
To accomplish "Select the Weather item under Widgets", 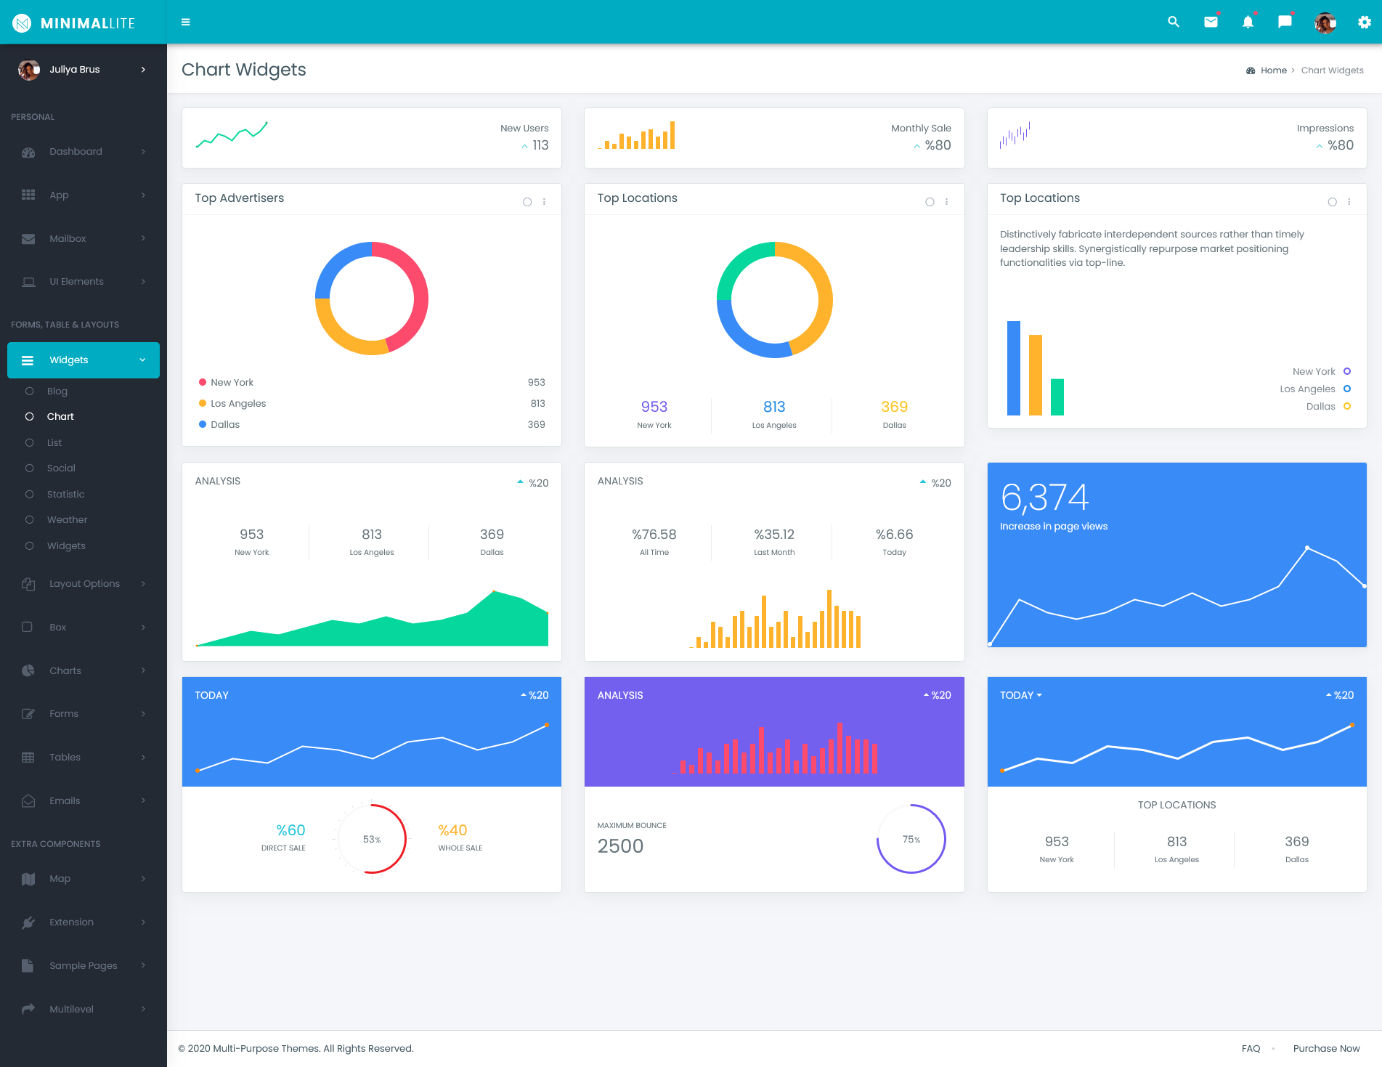I will pyautogui.click(x=67, y=520).
